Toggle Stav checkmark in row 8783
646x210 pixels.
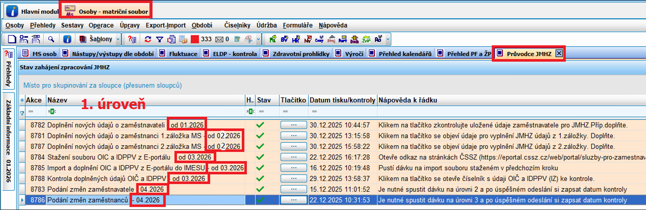(x=260, y=189)
